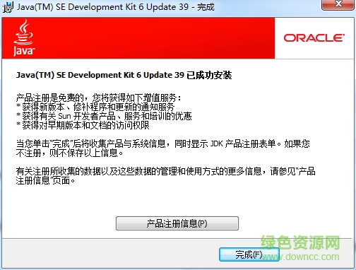356x270 pixels.
Task: Click the 完成(F) finish button
Action: [249, 254]
